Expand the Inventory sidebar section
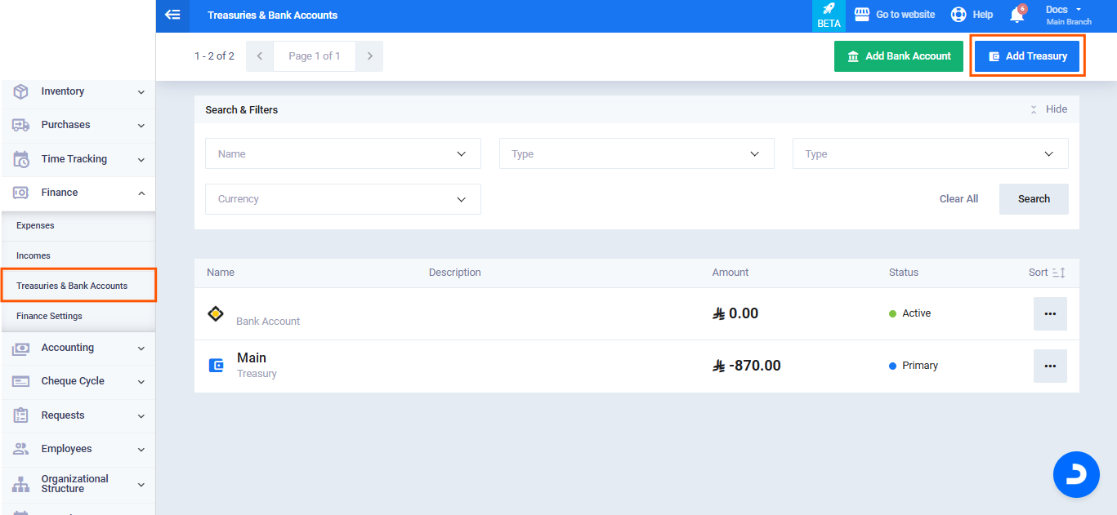Screen dimensions: 1117x515 pyautogui.click(x=78, y=91)
